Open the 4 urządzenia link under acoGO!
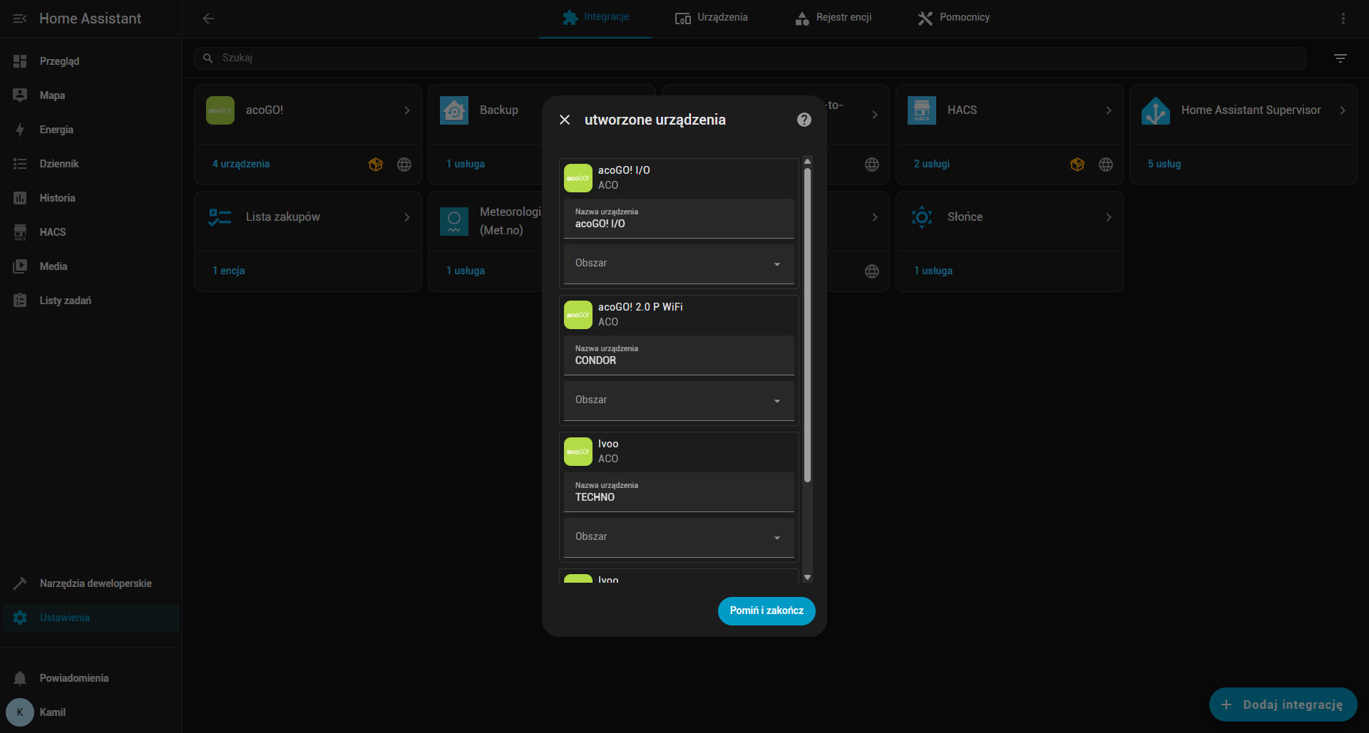Image resolution: width=1369 pixels, height=733 pixels. 241,164
